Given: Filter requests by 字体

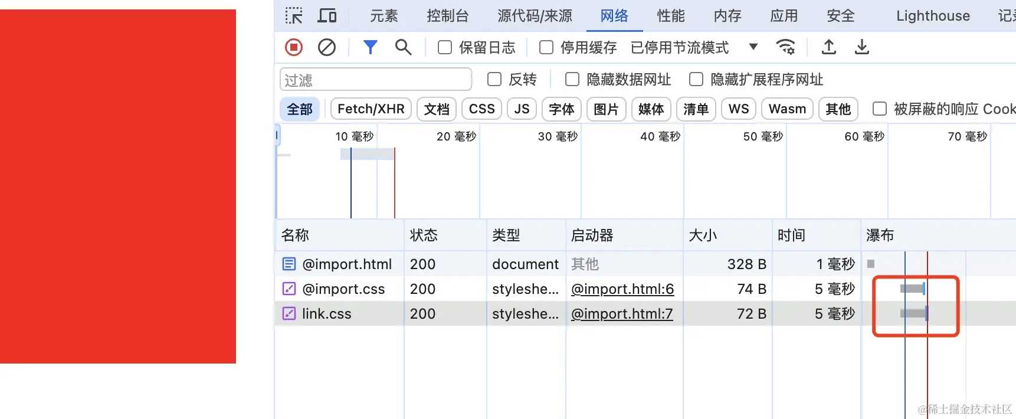Looking at the screenshot, I should point(562,109).
